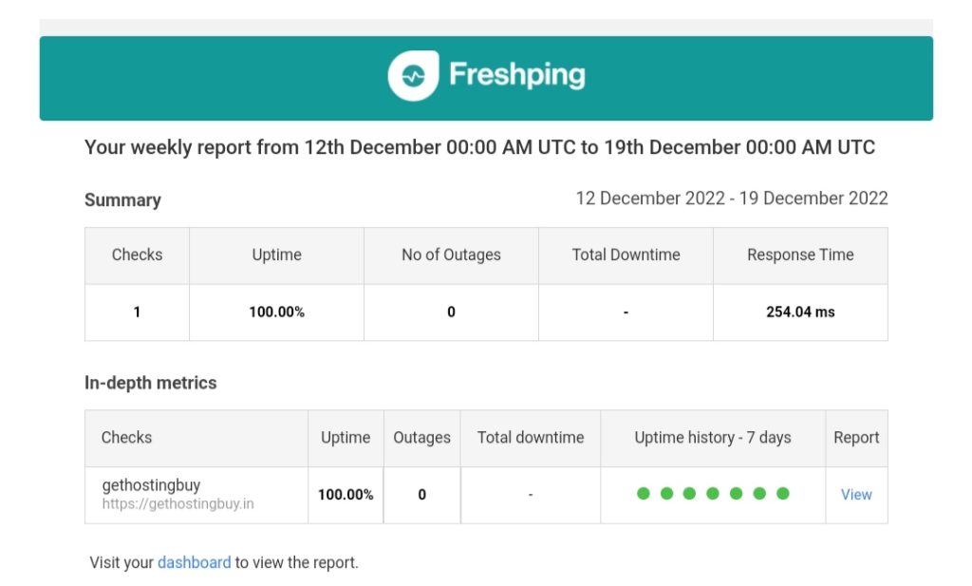Click the Freshping logo icon
The image size is (972, 586).
tap(413, 76)
